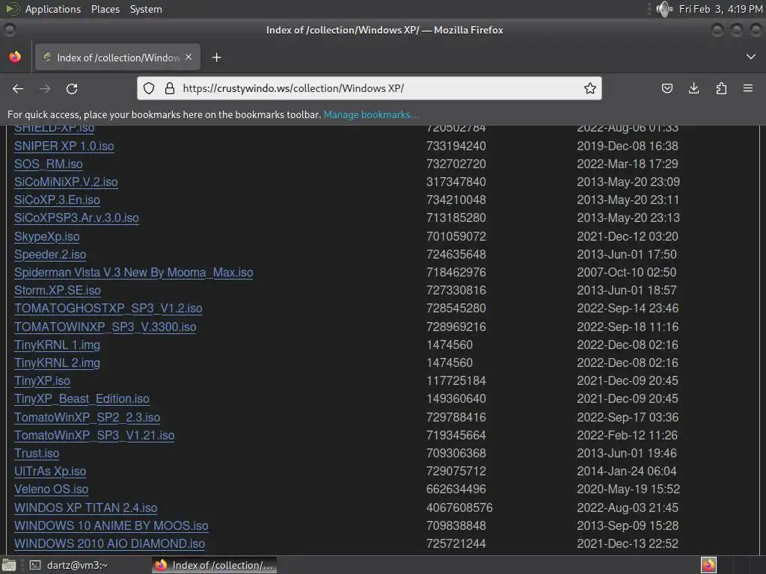Click the Manage bookmarks link
The height and width of the screenshot is (574, 766).
pyautogui.click(x=371, y=114)
